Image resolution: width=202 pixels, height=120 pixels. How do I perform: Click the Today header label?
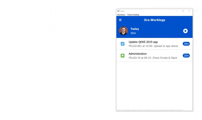point(135,29)
